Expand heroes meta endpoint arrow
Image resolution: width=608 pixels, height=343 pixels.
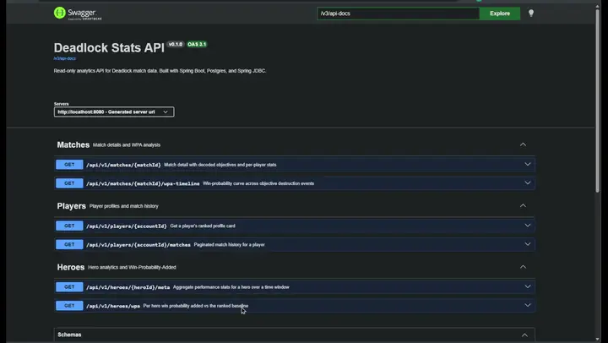(x=527, y=286)
